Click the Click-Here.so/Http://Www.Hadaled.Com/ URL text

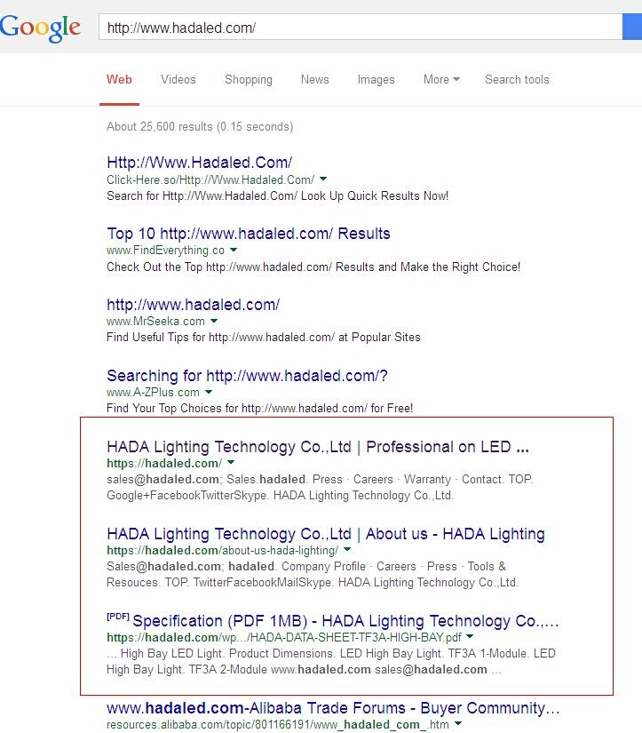point(210,179)
